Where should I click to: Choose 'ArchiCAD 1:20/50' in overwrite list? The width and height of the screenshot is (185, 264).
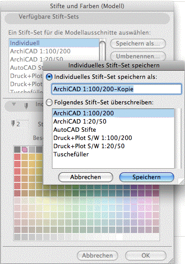tap(113, 121)
